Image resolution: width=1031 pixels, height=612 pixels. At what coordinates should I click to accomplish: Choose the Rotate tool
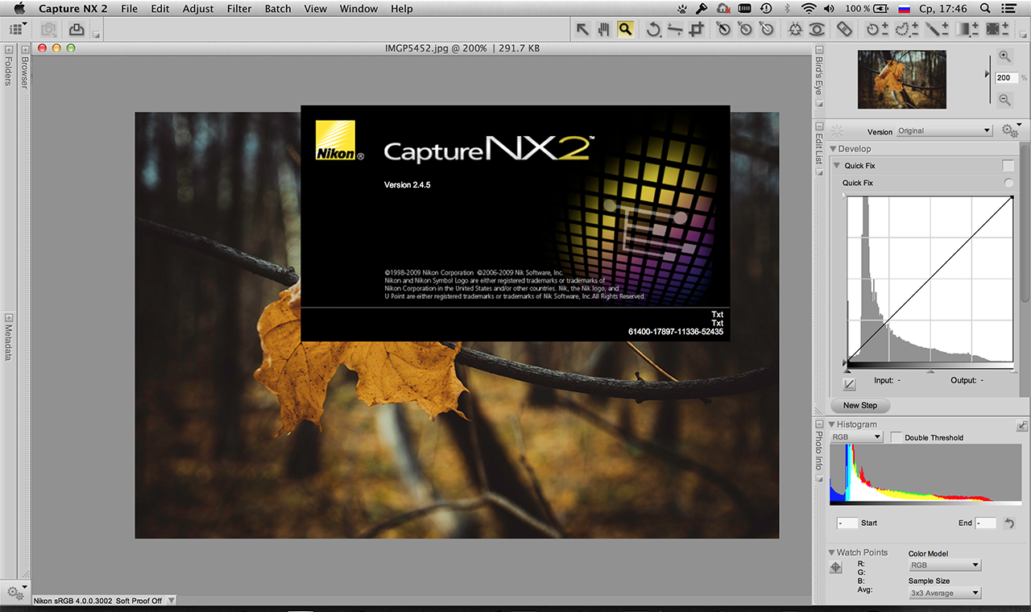point(653,30)
